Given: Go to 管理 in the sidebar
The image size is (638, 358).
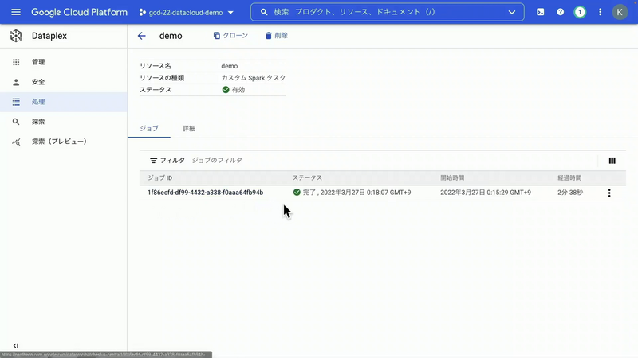Looking at the screenshot, I should click(x=64, y=62).
